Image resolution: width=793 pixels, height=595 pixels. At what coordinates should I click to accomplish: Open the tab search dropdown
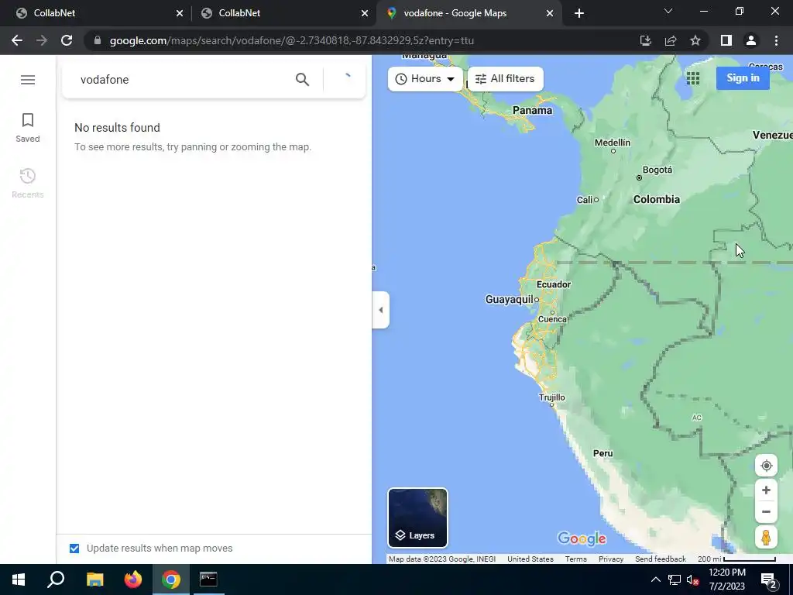tap(668, 11)
